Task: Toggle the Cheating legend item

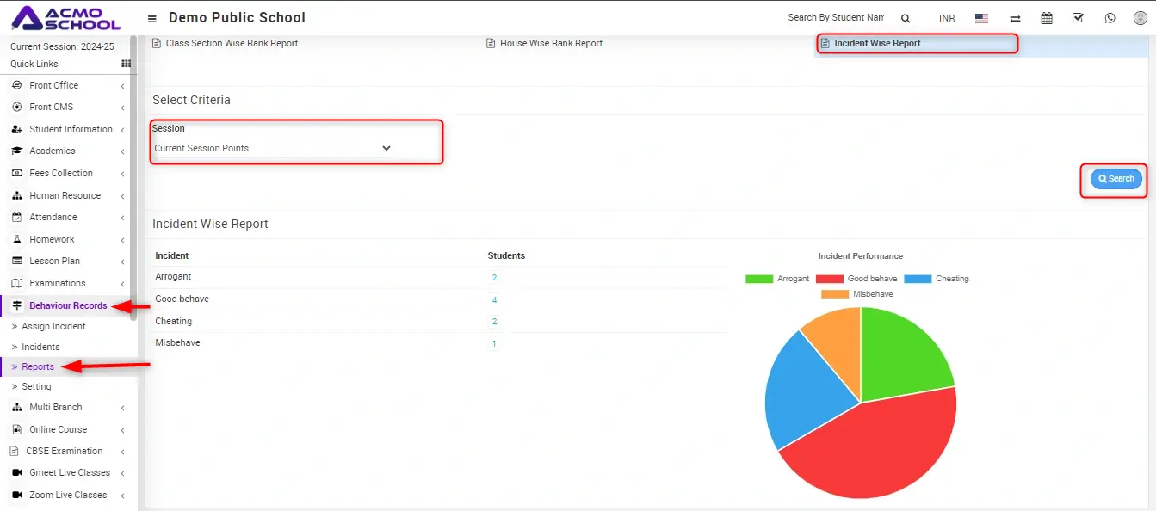Action: click(x=937, y=279)
